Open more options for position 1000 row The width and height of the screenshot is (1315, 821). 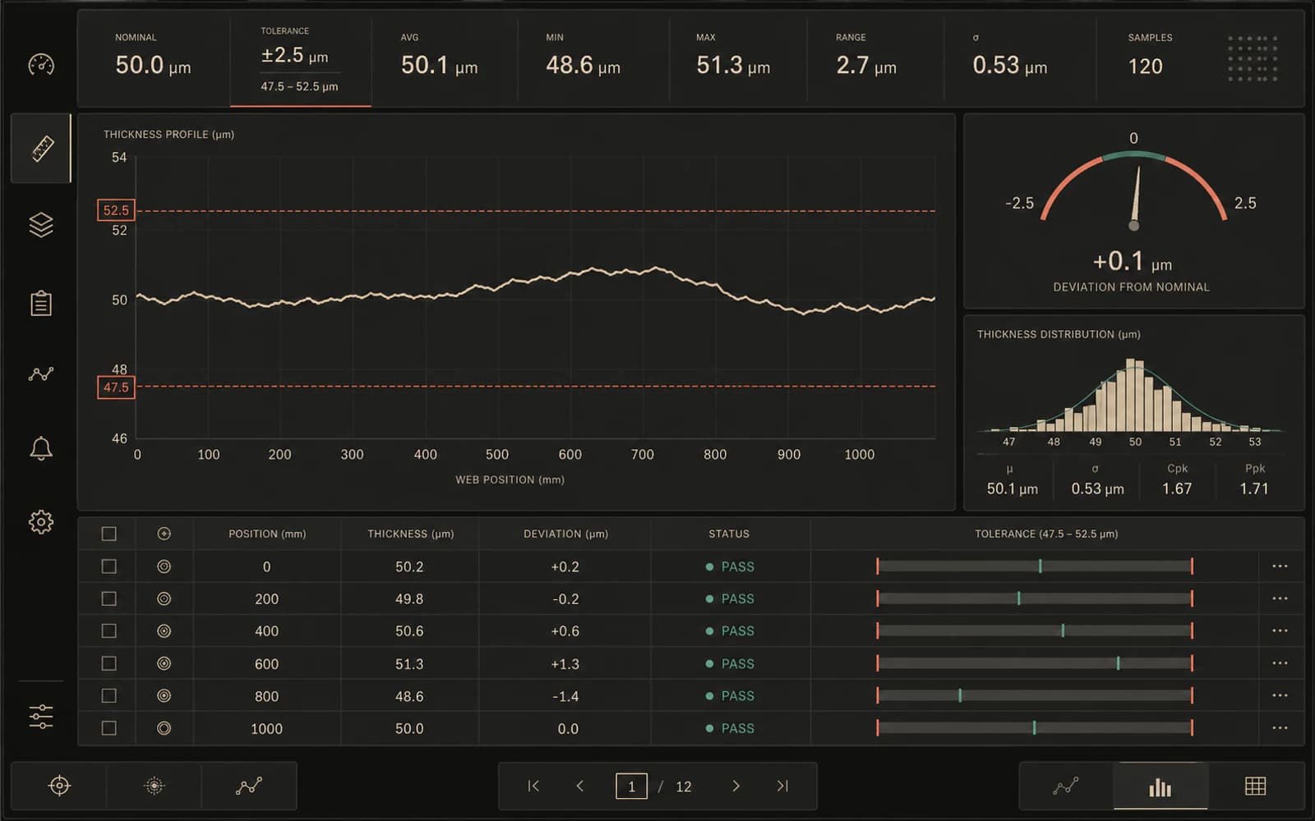click(x=1280, y=728)
